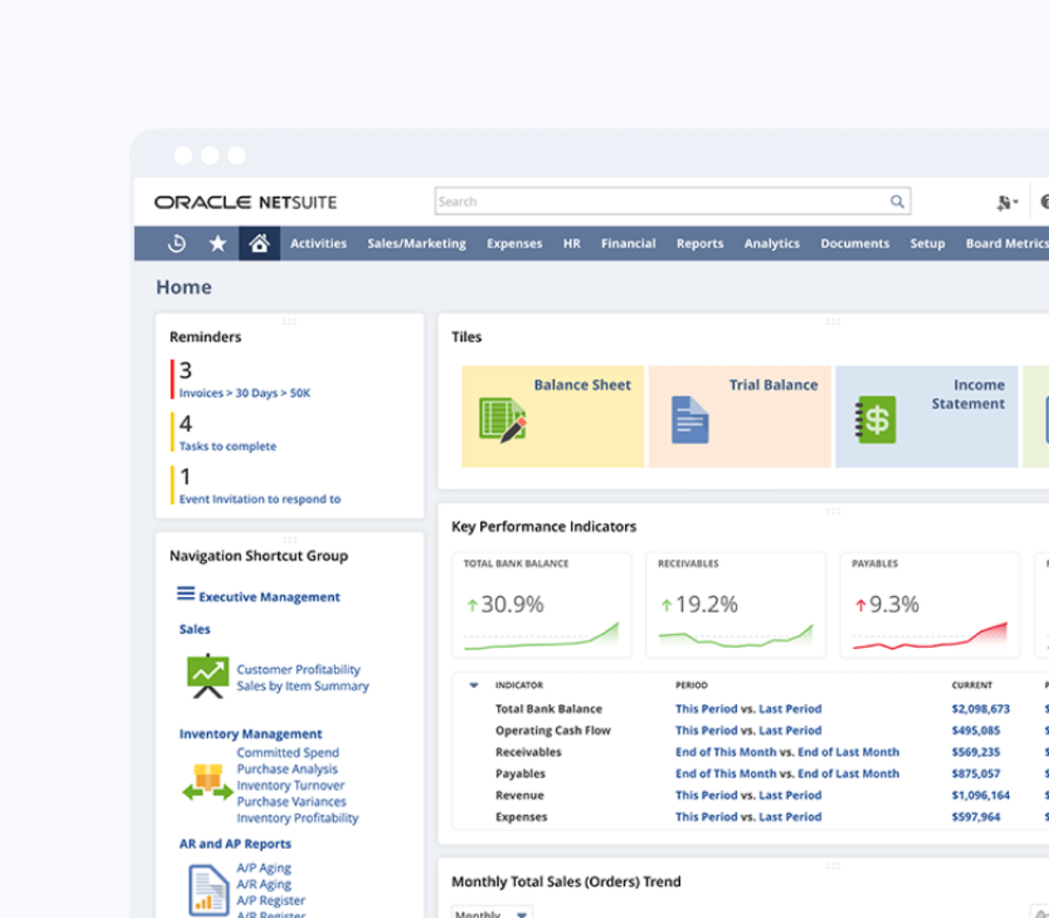The image size is (1049, 918).
Task: Open Expenses period comparison link
Action: tap(748, 817)
